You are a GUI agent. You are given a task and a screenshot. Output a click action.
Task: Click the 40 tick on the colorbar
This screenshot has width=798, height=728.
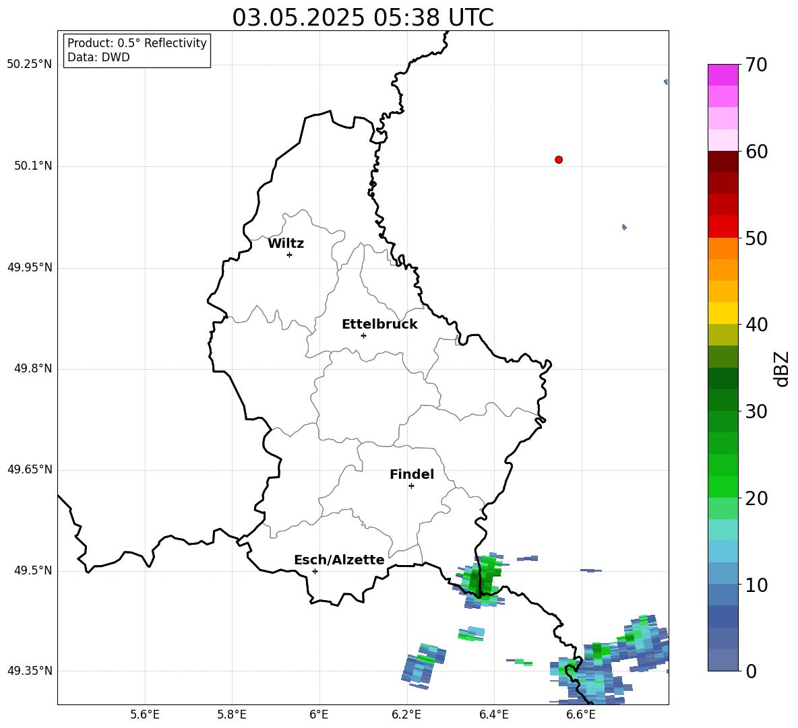[x=756, y=325]
